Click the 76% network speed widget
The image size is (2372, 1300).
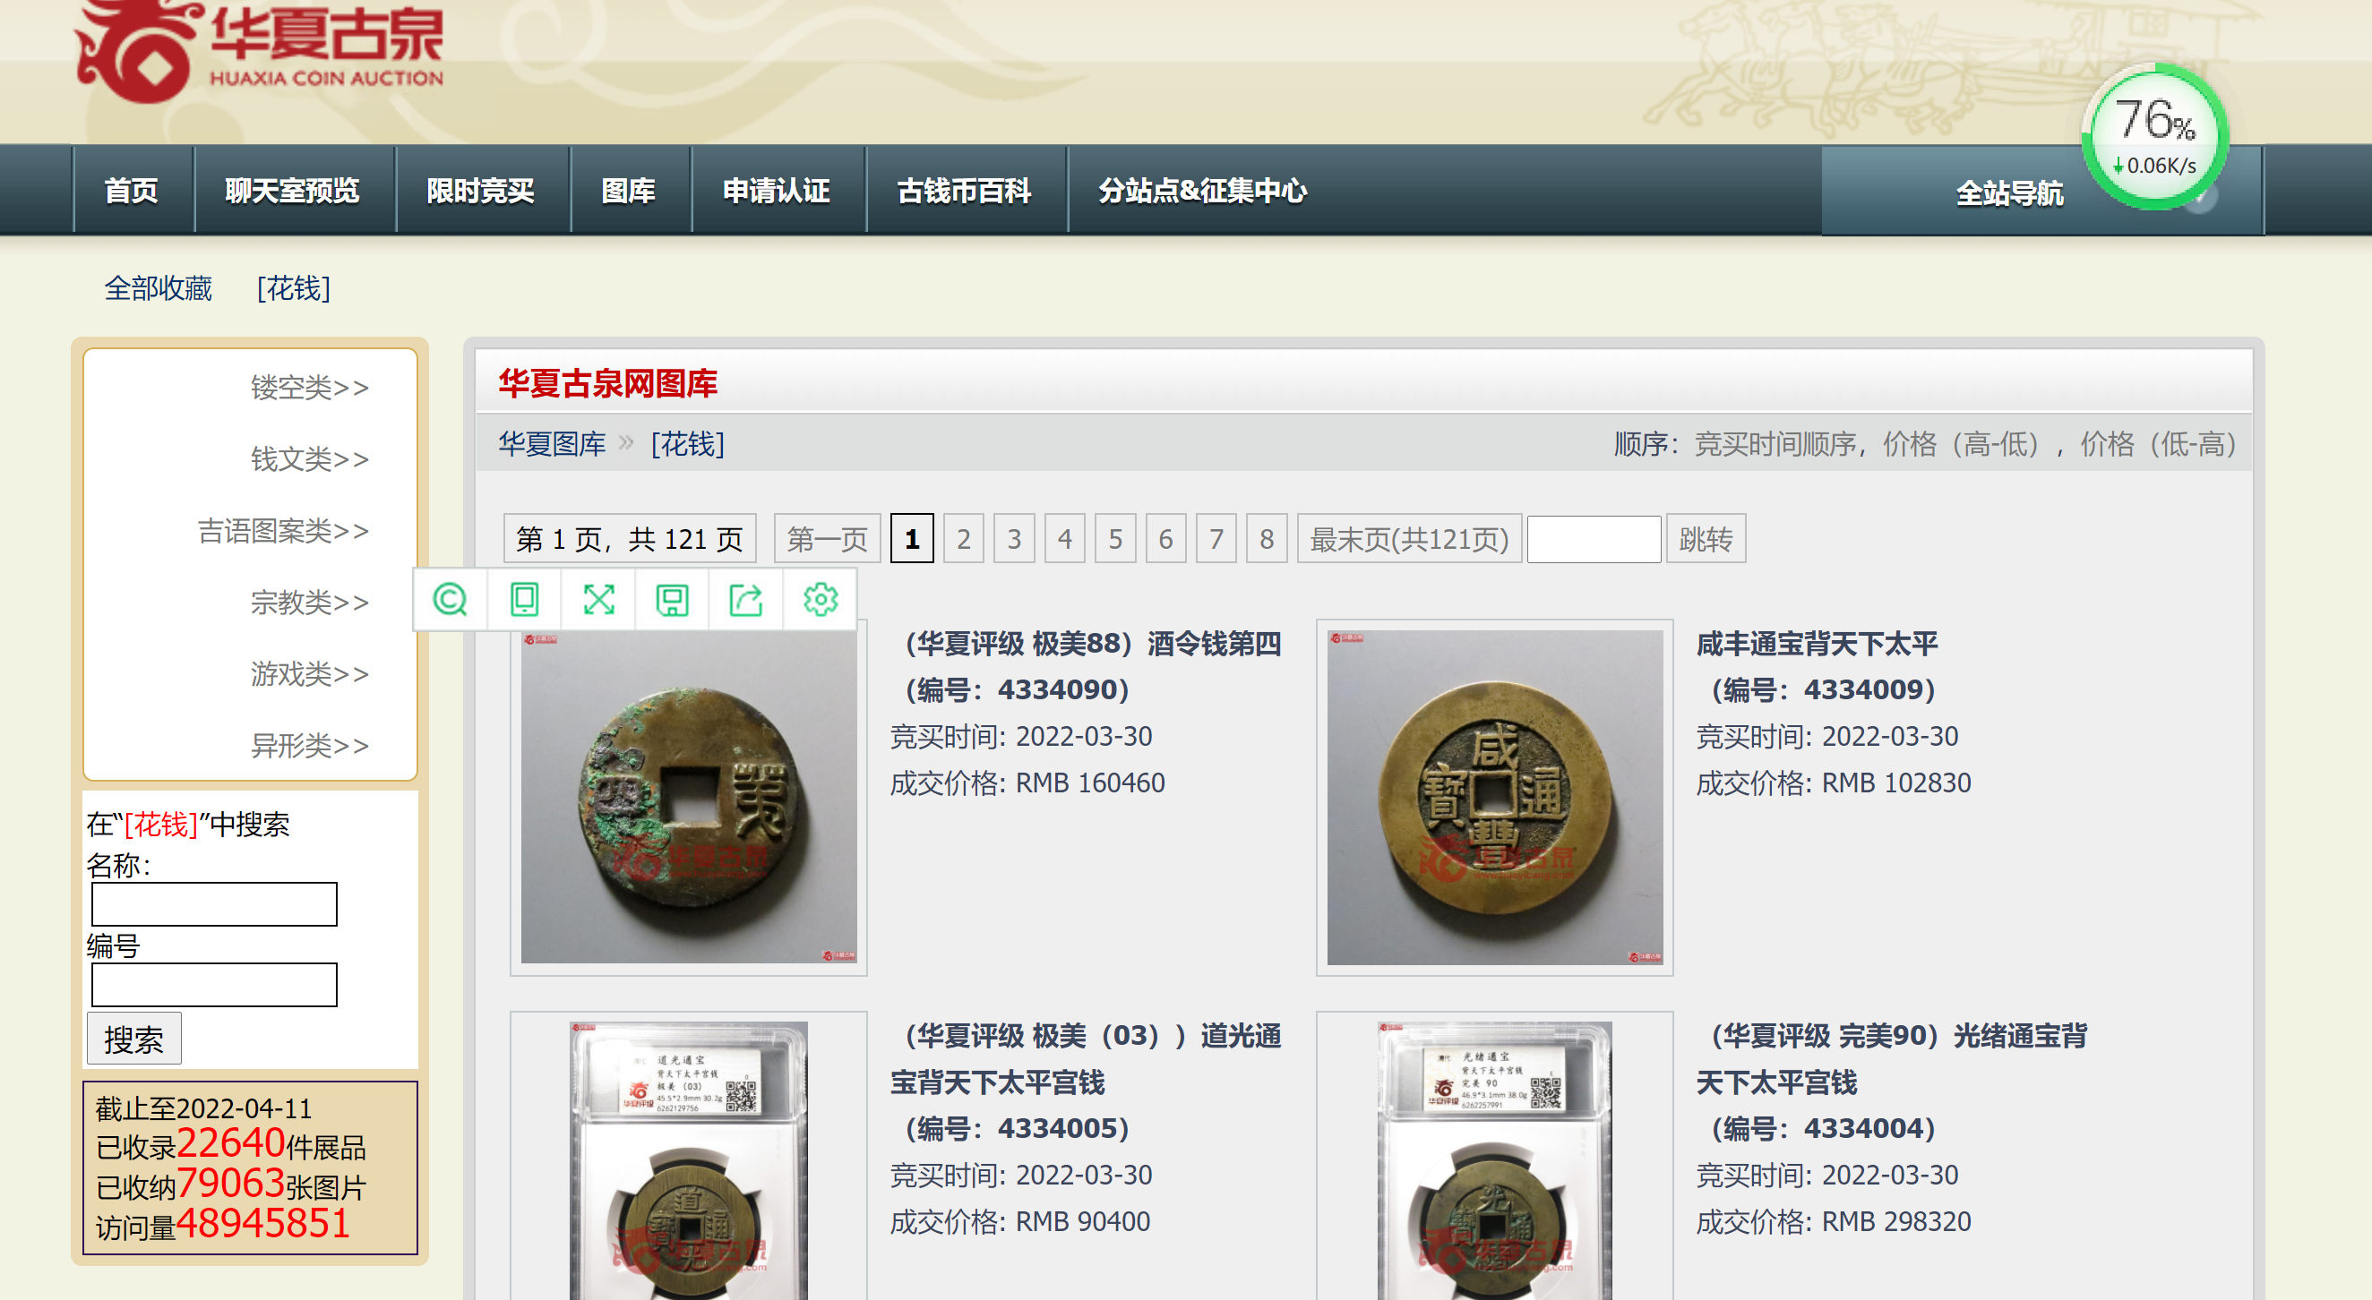click(2155, 137)
